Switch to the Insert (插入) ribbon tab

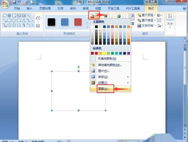click(x=30, y=8)
